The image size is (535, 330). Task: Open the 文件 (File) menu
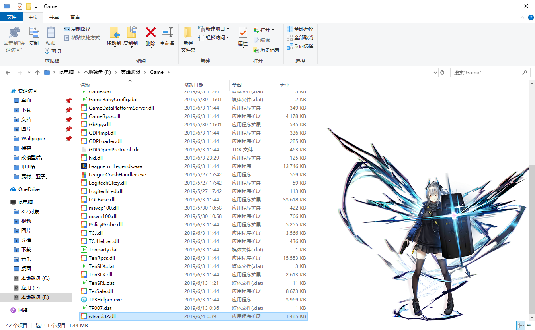(x=12, y=17)
